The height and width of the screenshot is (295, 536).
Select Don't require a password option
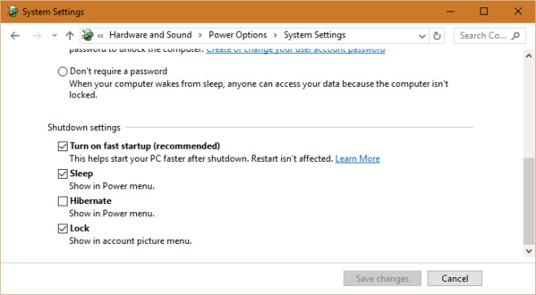tap(63, 72)
